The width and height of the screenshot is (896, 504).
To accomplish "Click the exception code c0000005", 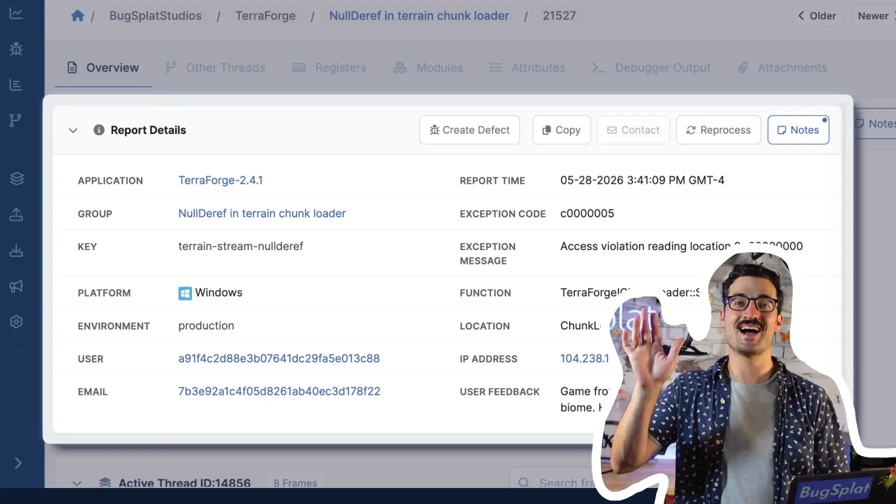I will [x=587, y=213].
